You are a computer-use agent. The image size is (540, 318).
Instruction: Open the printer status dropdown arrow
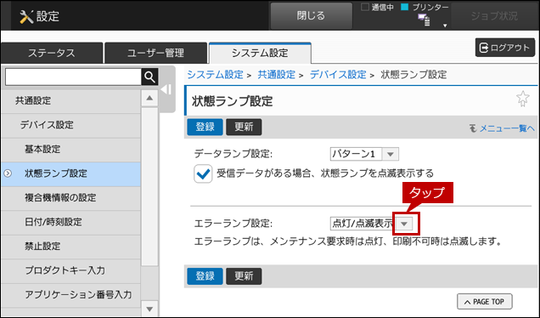tap(445, 26)
